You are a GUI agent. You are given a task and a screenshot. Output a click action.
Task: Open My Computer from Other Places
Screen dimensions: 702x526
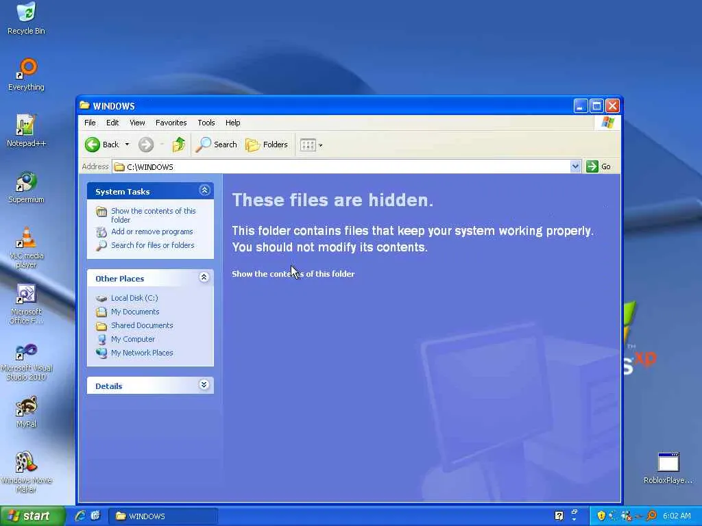pyautogui.click(x=132, y=339)
